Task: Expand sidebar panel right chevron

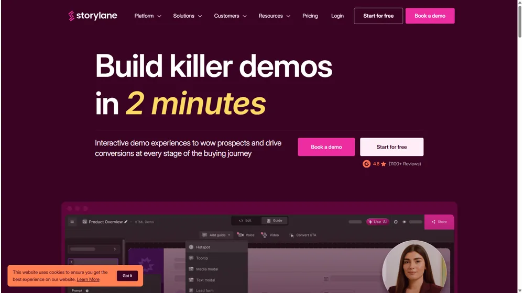Action: (115, 249)
